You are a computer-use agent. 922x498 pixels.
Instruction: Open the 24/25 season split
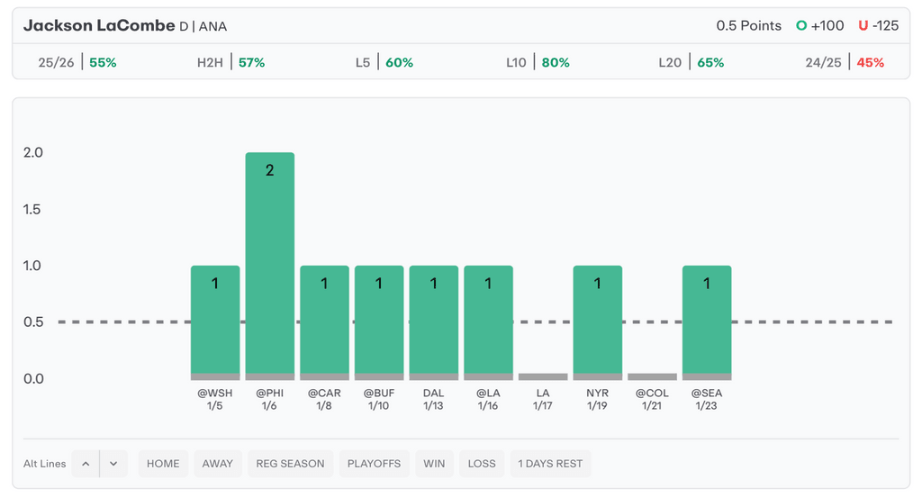pyautogui.click(x=845, y=63)
